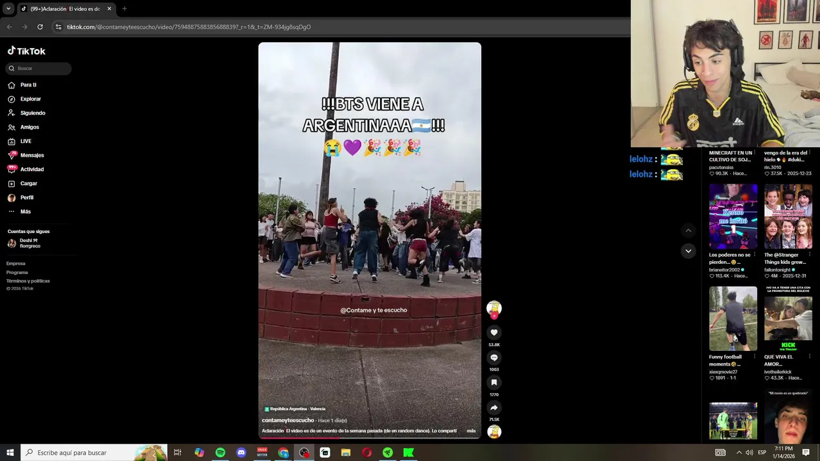This screenshot has width=820, height=461.
Task: Open contameyteescucho username on video
Action: (x=288, y=420)
